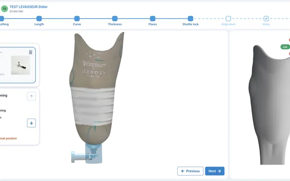Go to the Flares step

pos(153,19)
